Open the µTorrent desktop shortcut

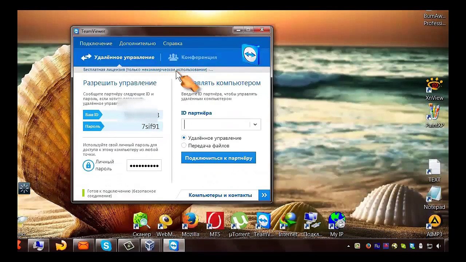[239, 225]
